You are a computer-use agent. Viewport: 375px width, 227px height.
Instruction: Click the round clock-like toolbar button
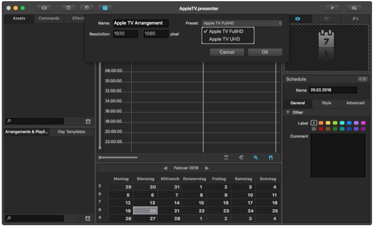click(87, 8)
